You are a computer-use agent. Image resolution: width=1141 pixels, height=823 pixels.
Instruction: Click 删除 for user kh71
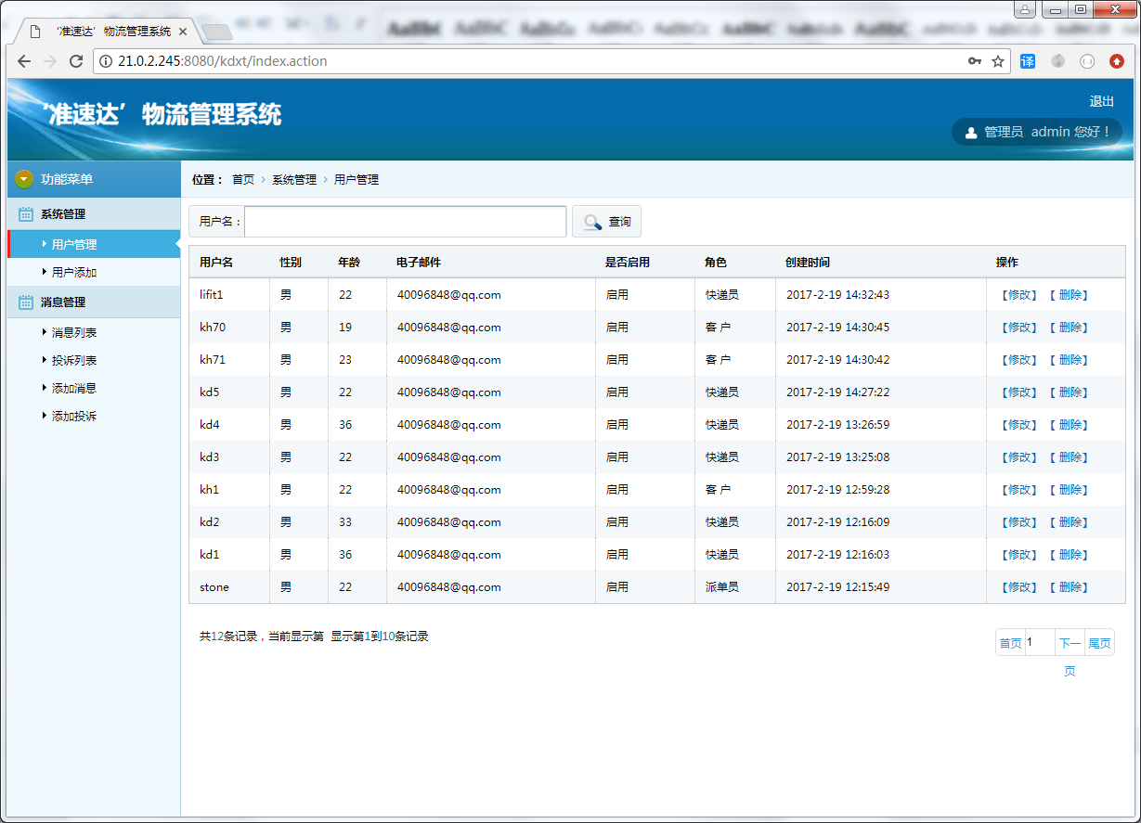(1069, 359)
